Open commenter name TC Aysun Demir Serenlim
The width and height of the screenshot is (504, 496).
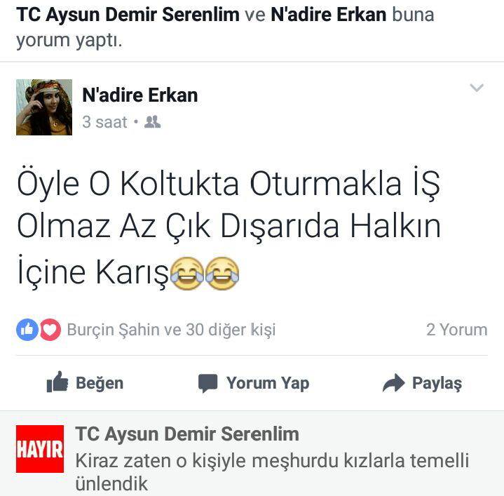coord(187,434)
